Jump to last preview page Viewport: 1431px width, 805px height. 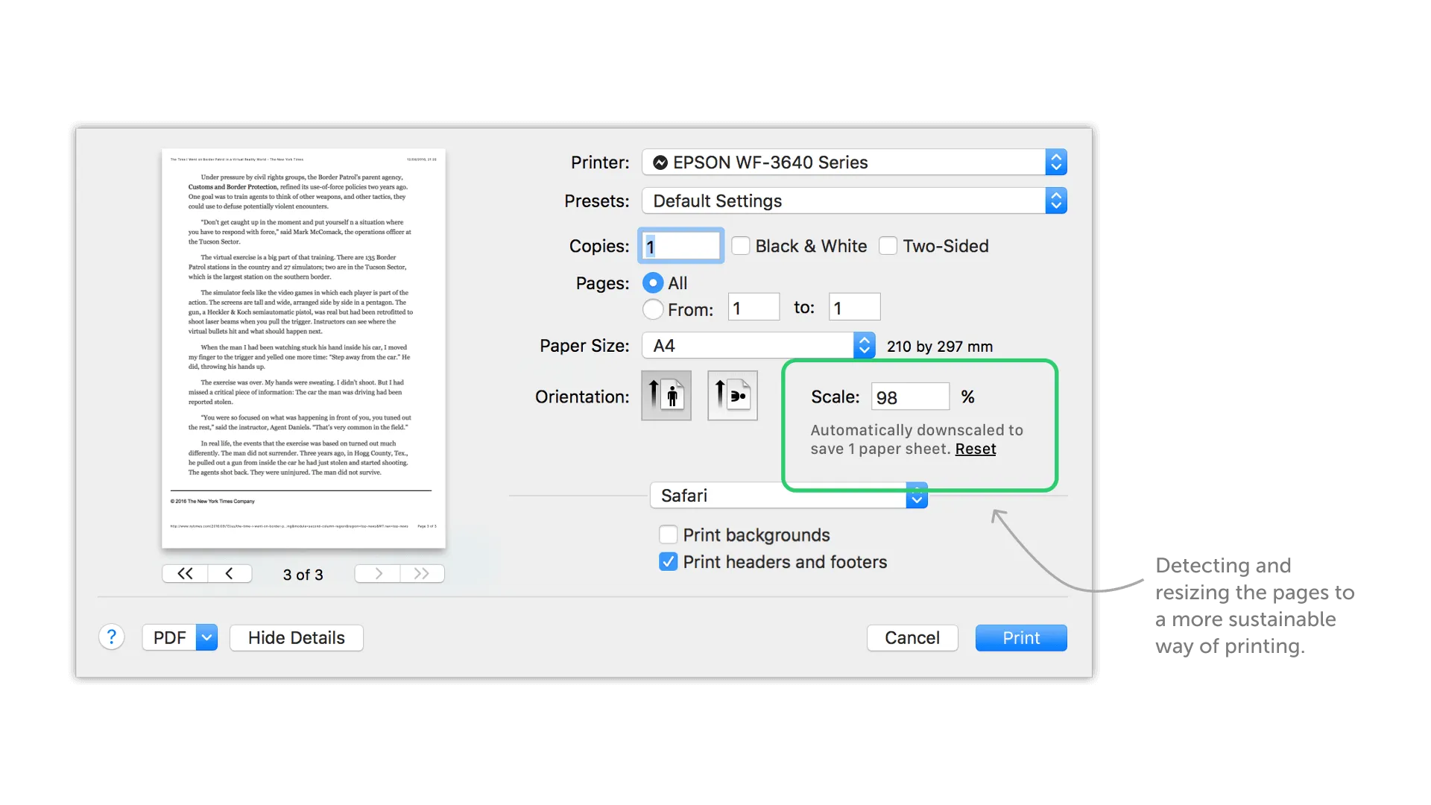pos(422,573)
